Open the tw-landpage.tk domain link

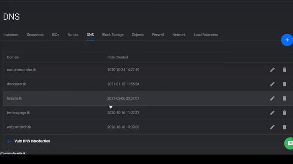tap(18, 113)
